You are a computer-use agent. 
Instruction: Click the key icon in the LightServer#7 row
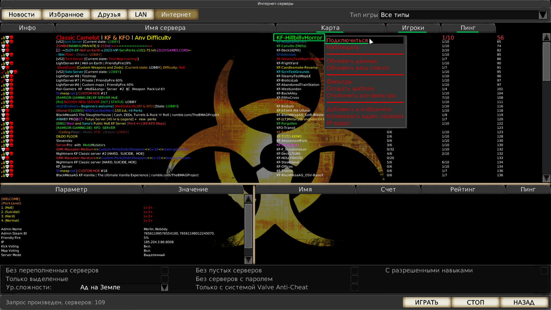pos(3,81)
